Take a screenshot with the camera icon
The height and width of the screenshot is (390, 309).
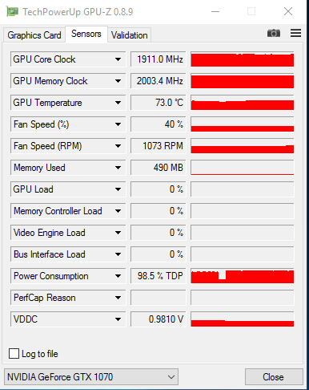point(274,33)
